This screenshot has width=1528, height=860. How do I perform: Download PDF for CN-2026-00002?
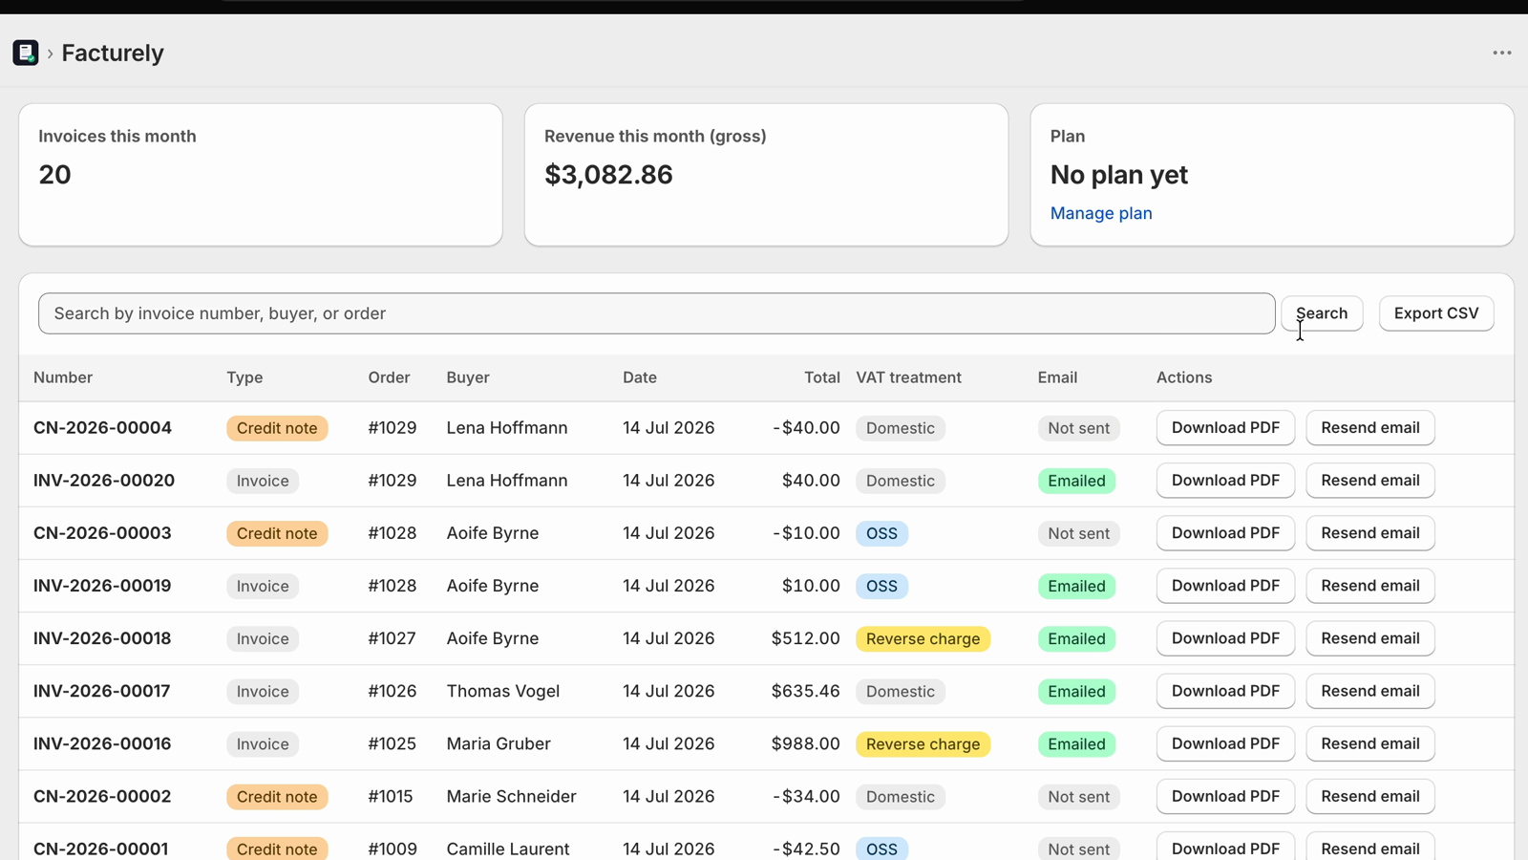tap(1225, 795)
